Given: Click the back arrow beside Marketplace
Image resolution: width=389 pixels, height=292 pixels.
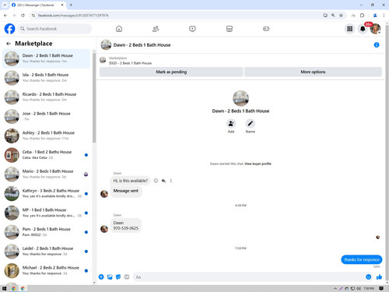Looking at the screenshot, I should (x=9, y=44).
